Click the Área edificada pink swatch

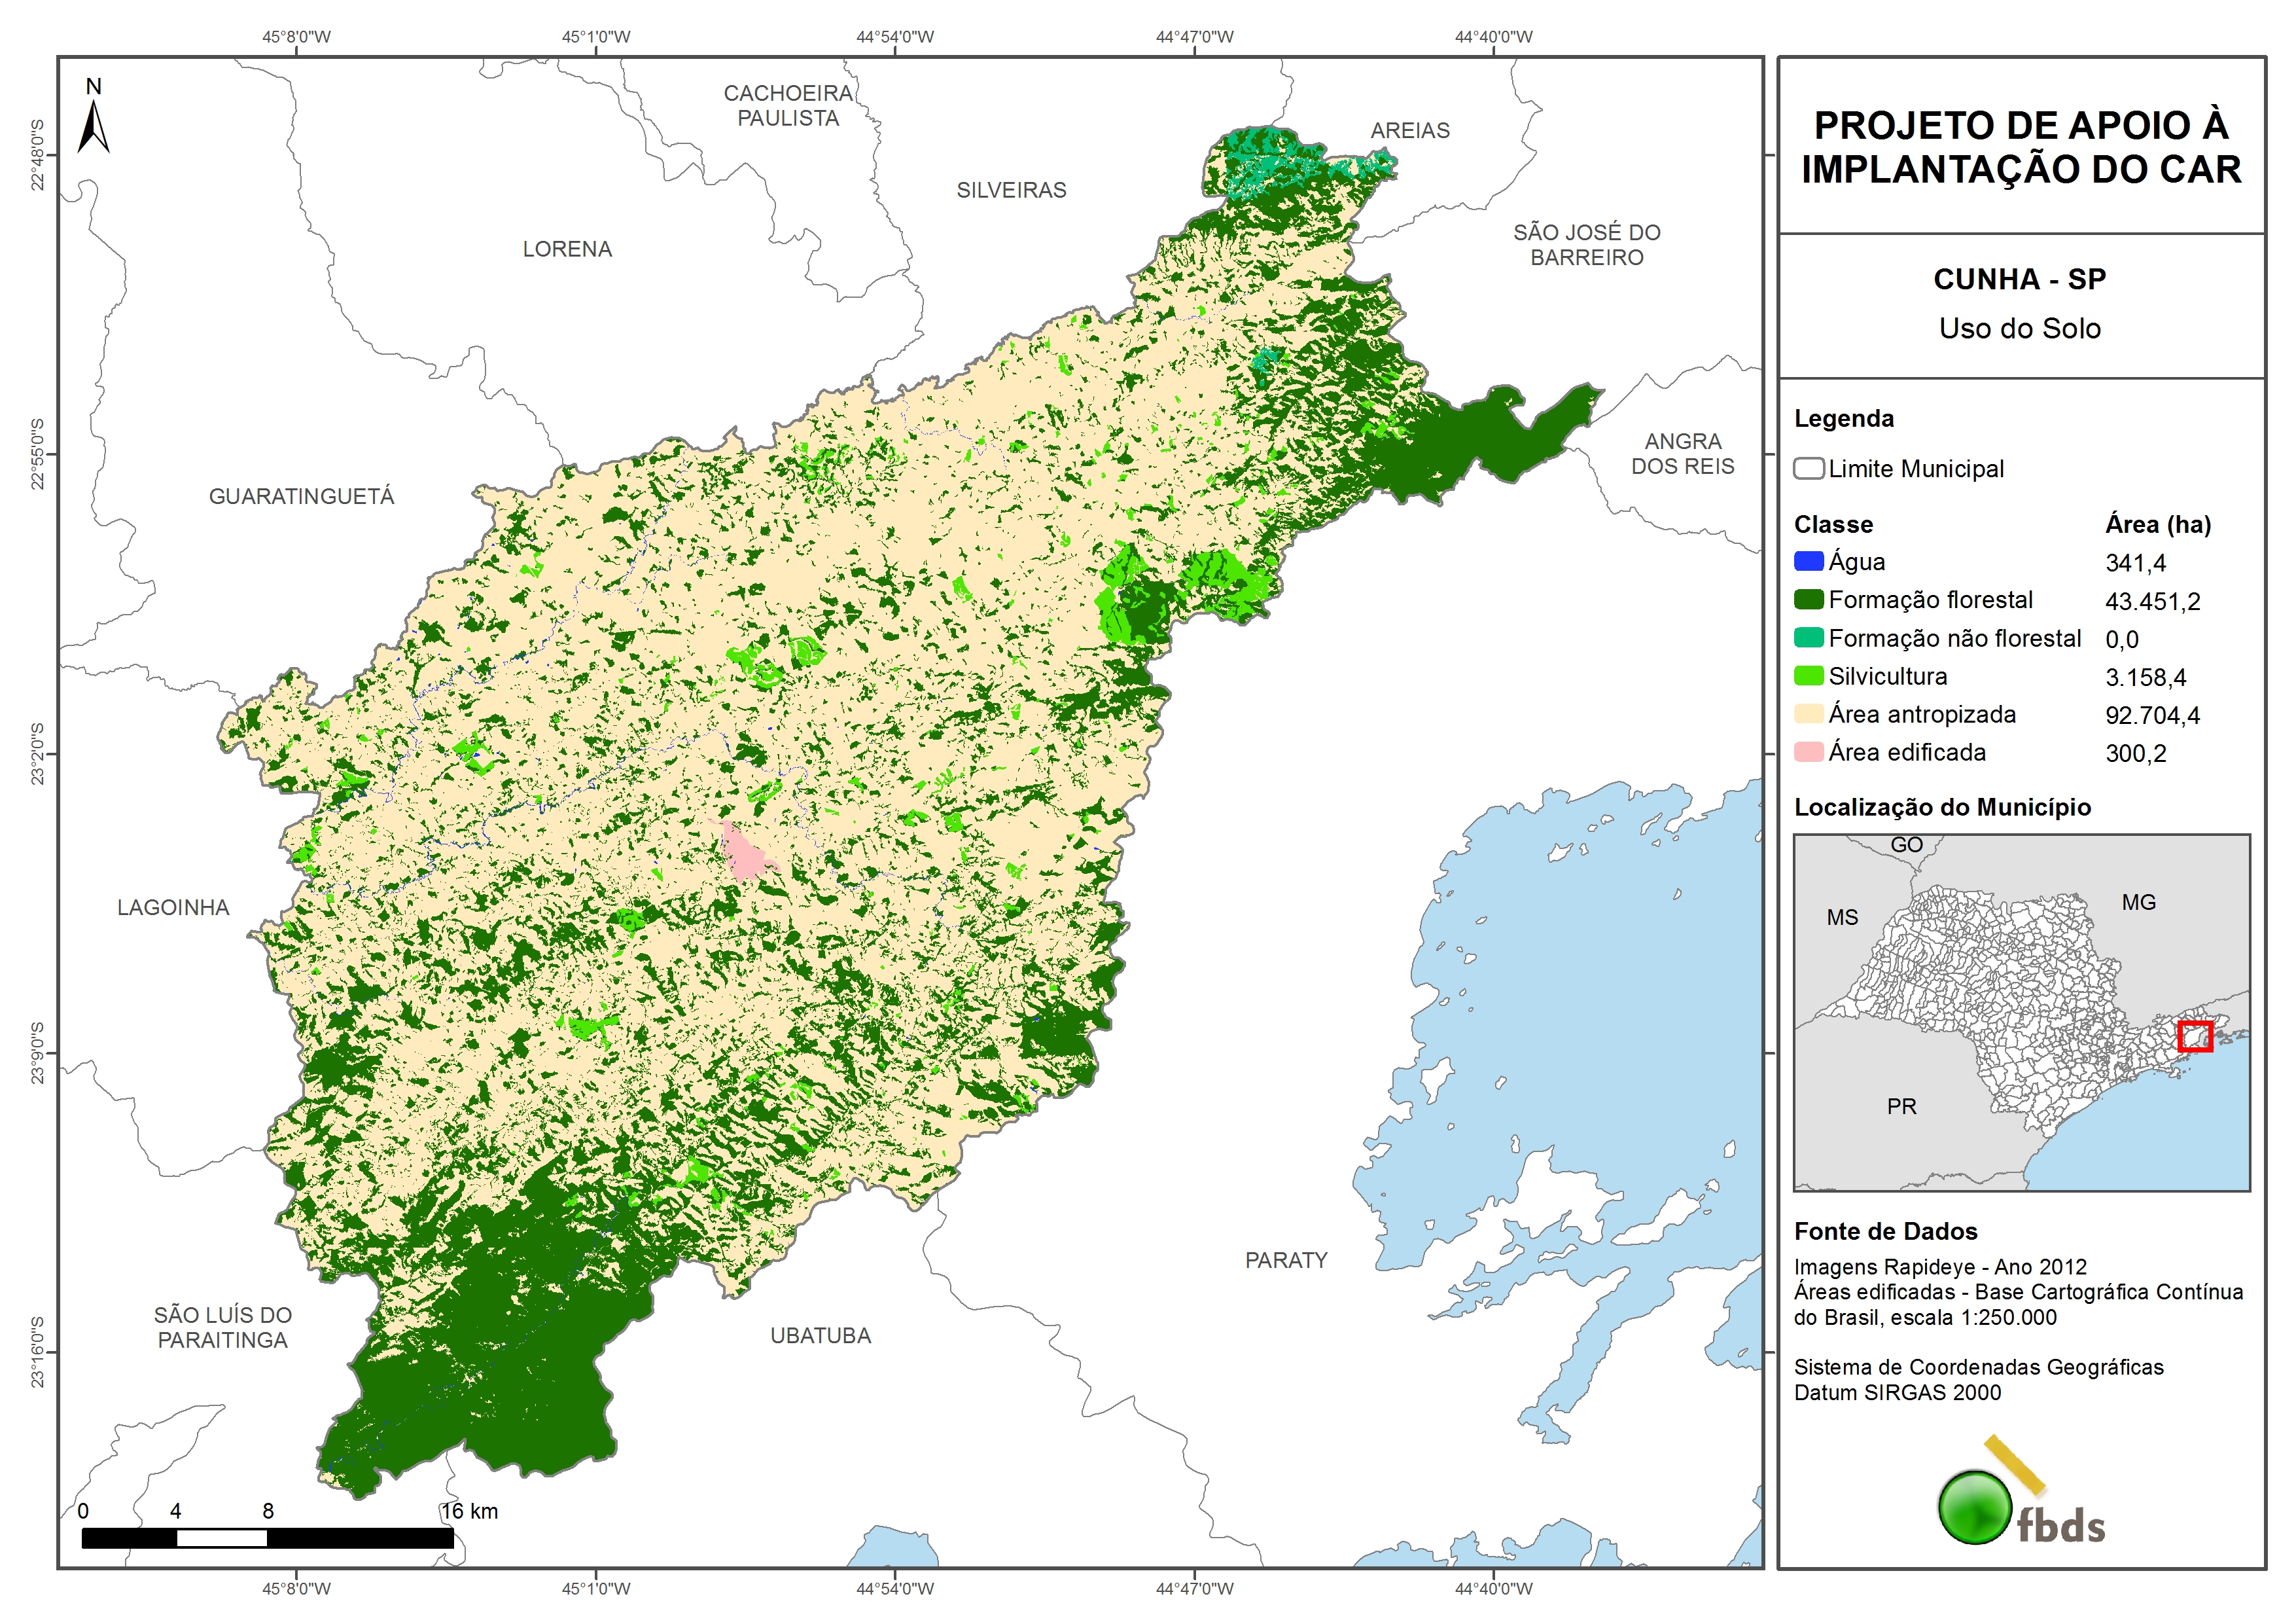pos(1808,751)
